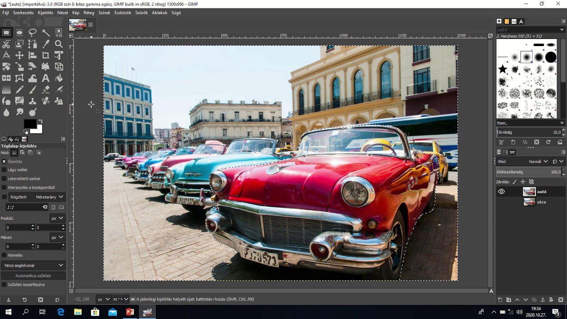This screenshot has width=567, height=319.
Task: Select the Cage Transform tool
Action: point(19,78)
